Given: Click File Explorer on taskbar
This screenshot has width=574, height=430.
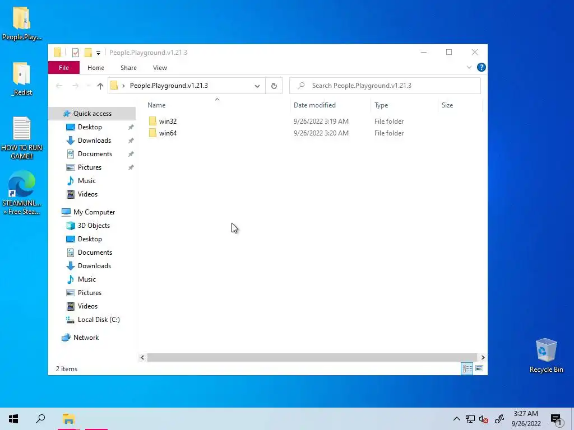Looking at the screenshot, I should [x=68, y=419].
